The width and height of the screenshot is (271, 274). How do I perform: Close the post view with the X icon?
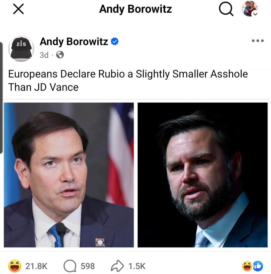point(18,10)
